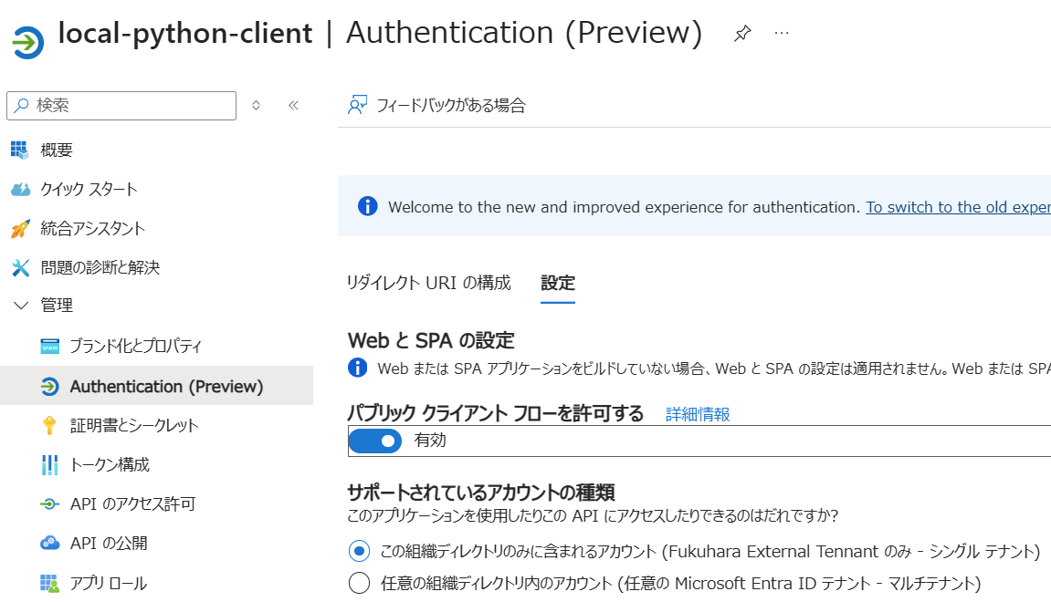Click the 証明書とシークレット key icon
Image resolution: width=1051 pixels, height=602 pixels.
tap(49, 425)
